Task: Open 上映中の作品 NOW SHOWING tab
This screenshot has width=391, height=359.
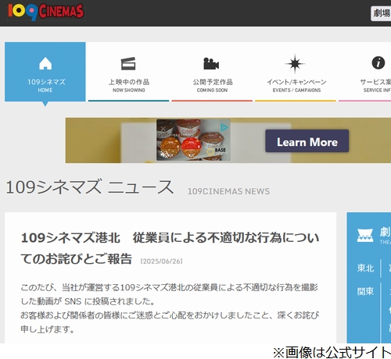Action: (128, 72)
